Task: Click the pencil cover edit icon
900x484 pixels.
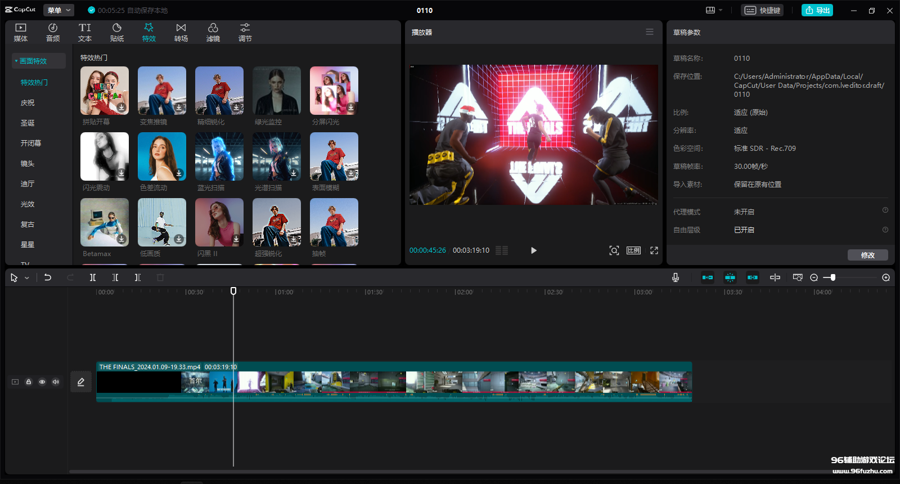Action: coord(81,382)
